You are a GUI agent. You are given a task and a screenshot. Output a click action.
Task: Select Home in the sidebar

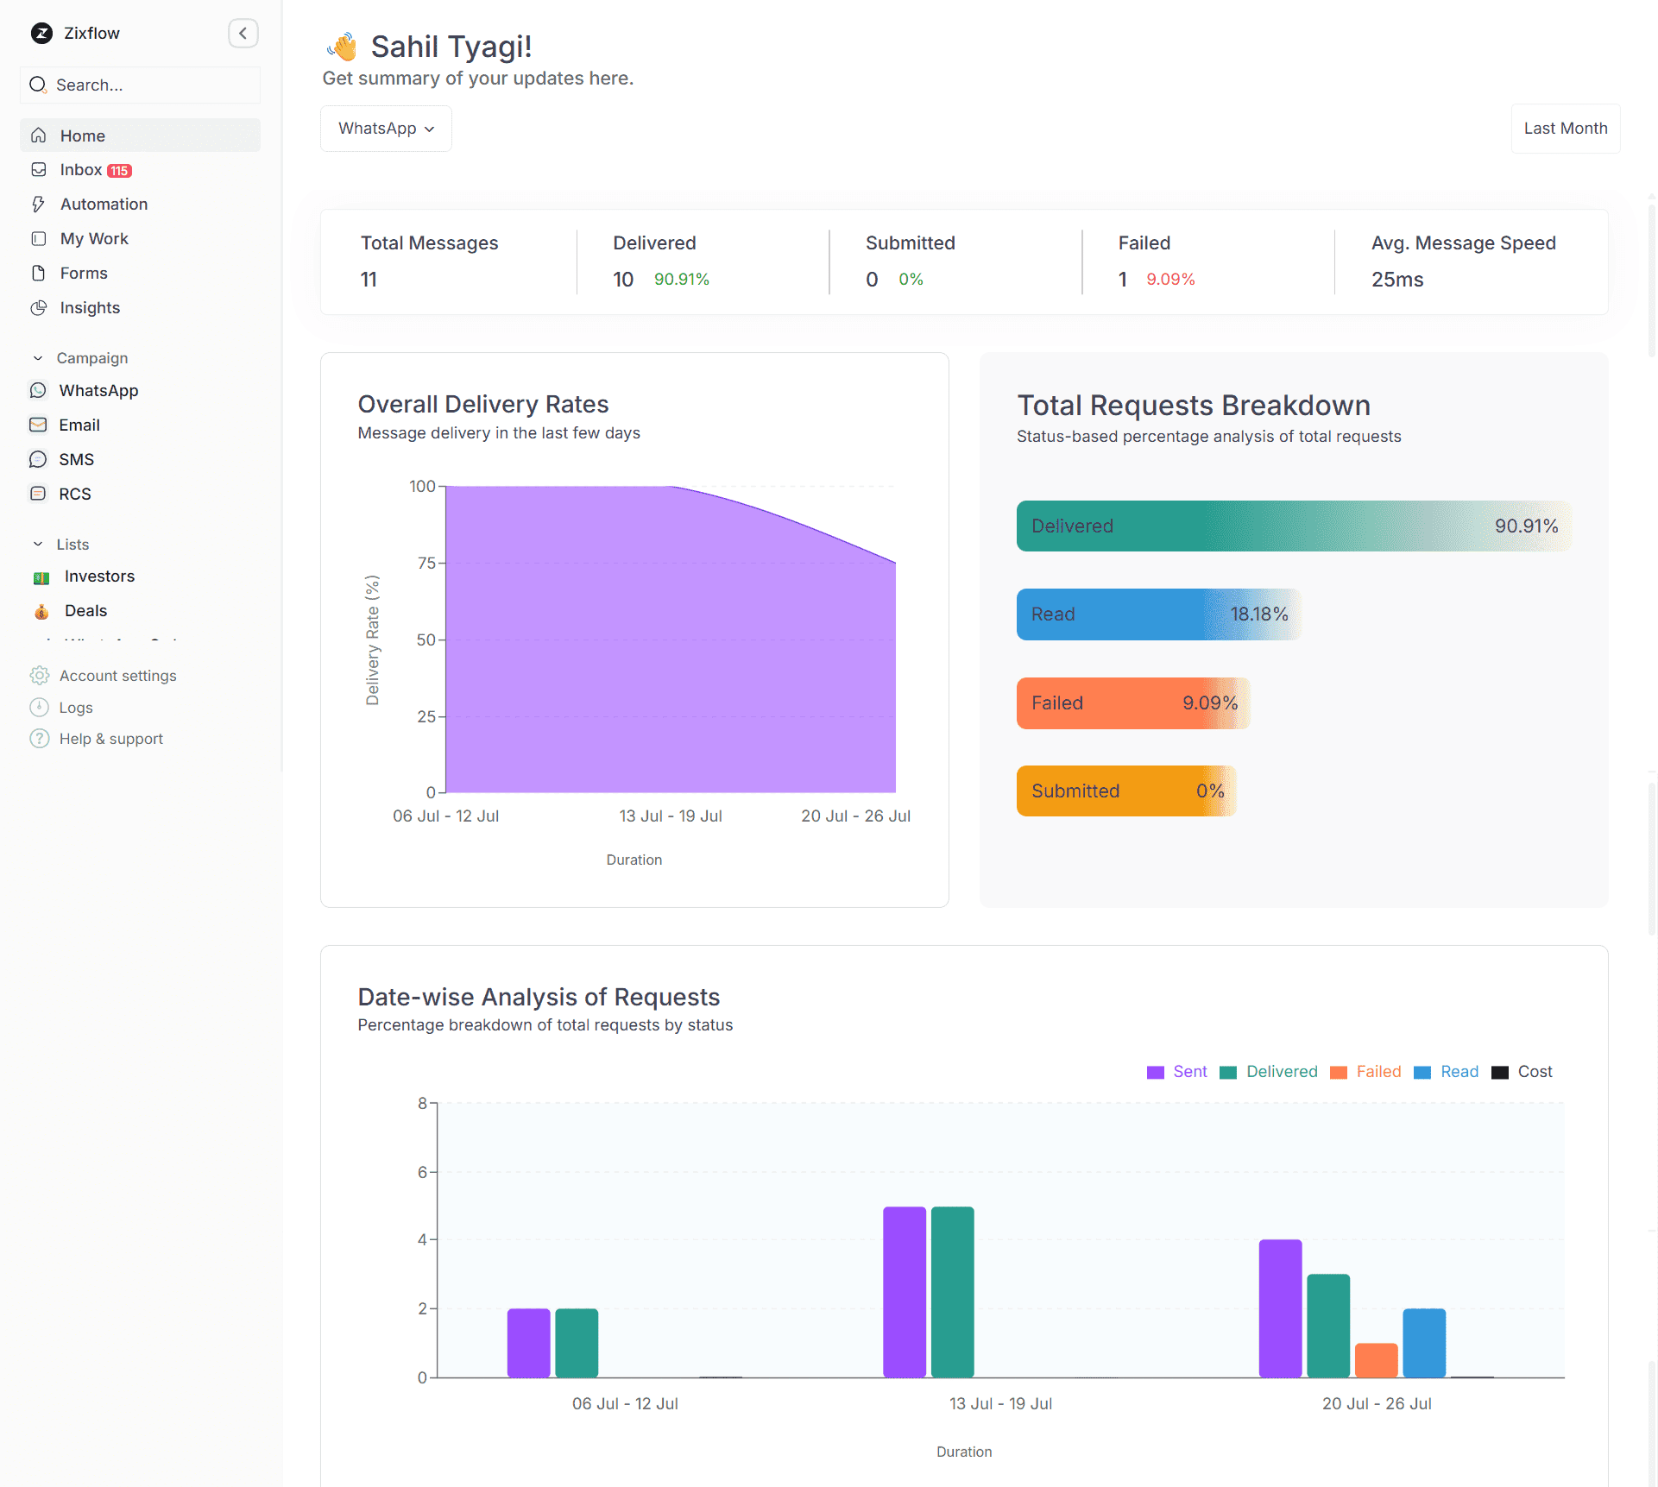(x=82, y=135)
